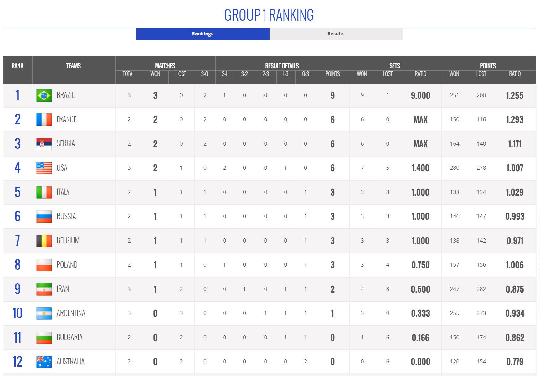The height and width of the screenshot is (376, 540).
Task: Click the USA flag icon
Action: [x=44, y=168]
